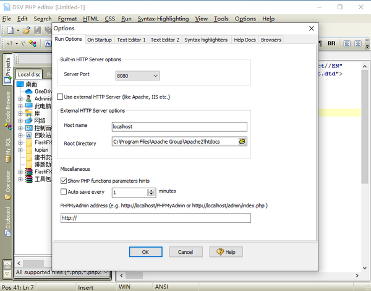This screenshot has height=291, width=371.
Task: Switch to the Text Editor 1 tab
Action: click(x=132, y=40)
